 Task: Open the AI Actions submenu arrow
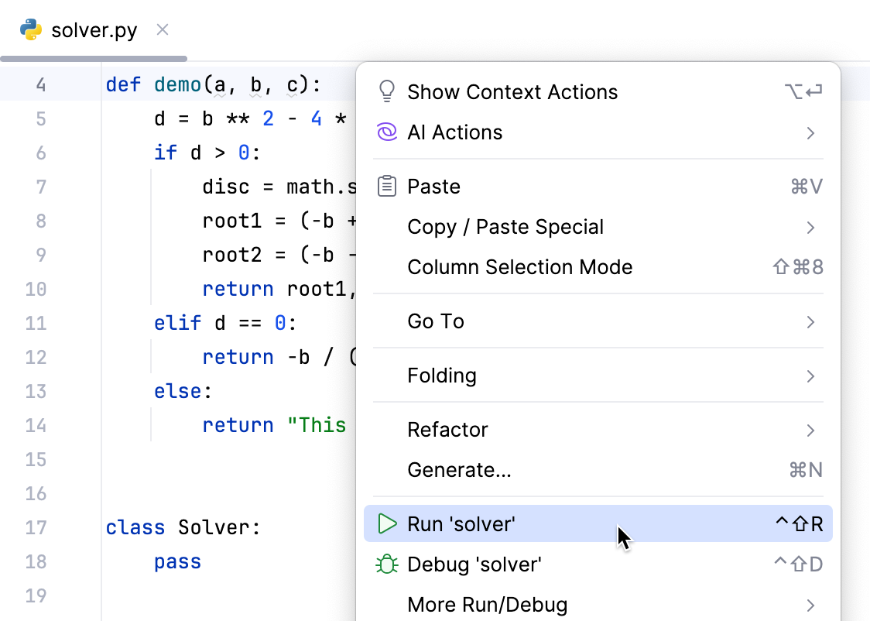coord(810,132)
